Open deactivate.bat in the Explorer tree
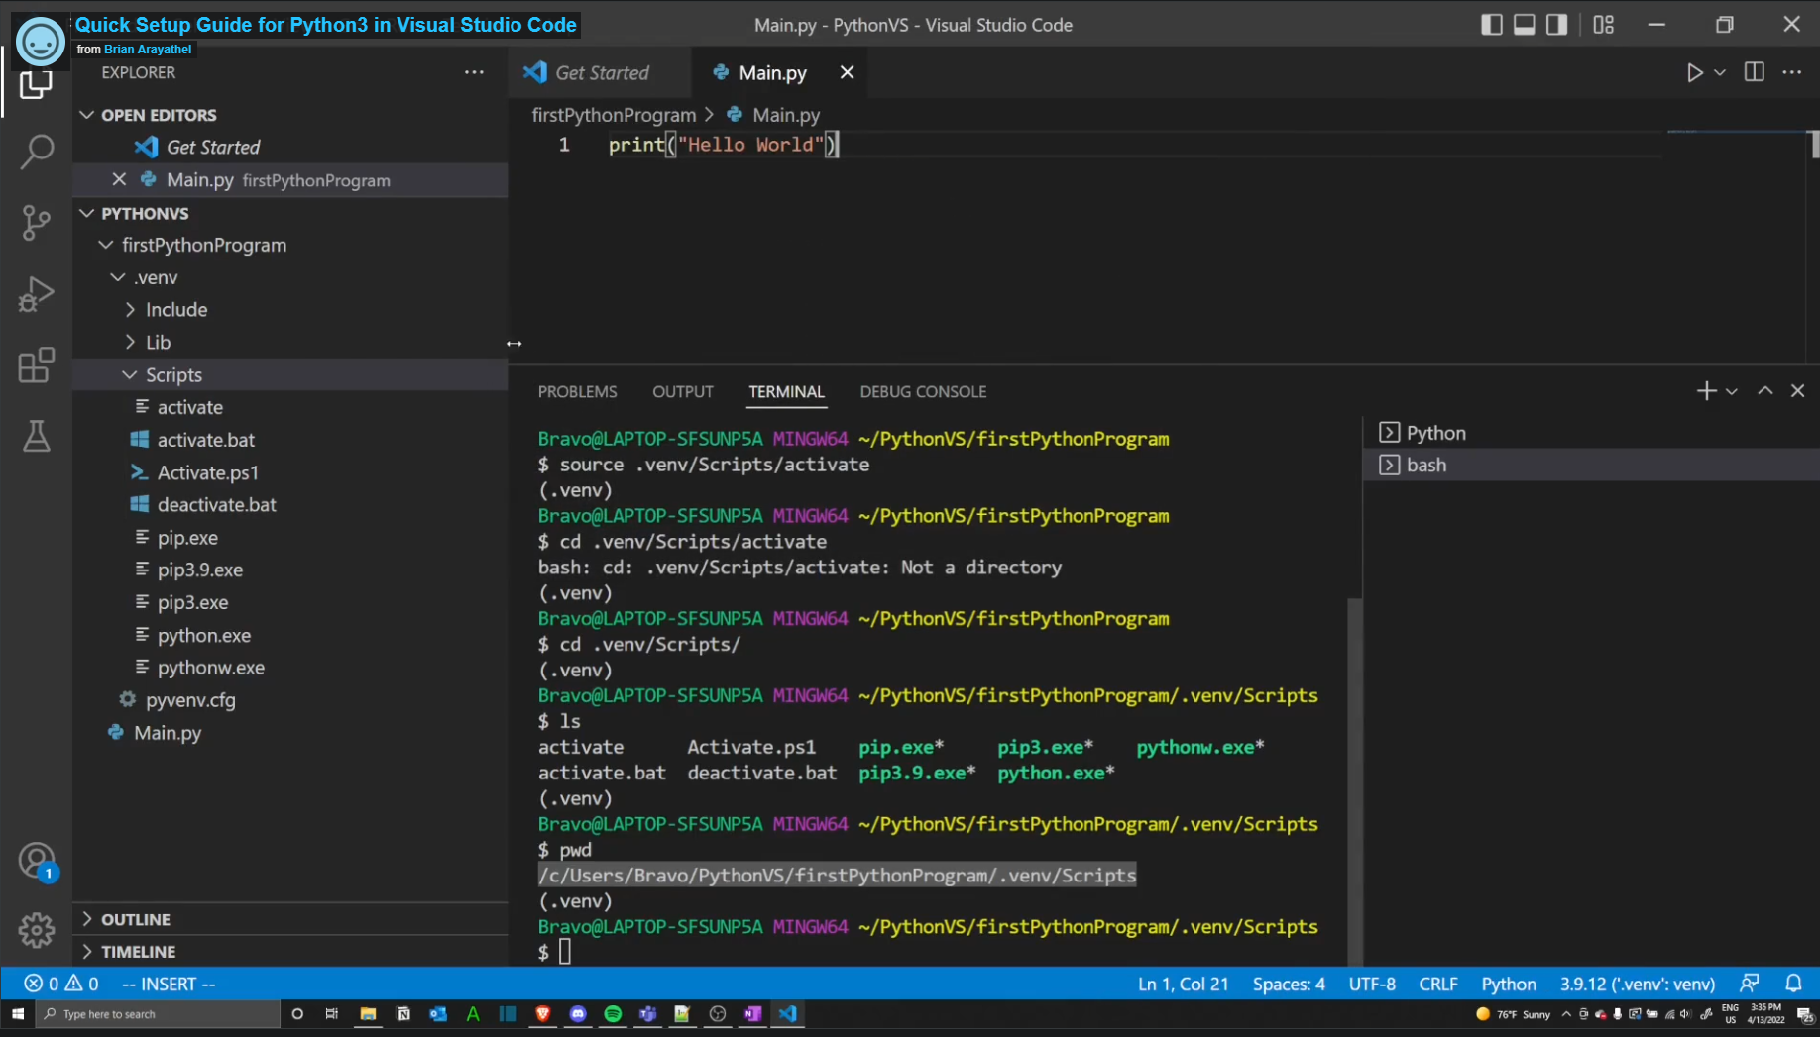 [216, 505]
